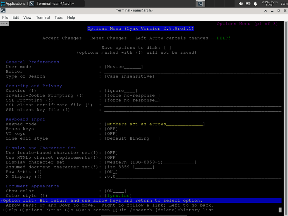Open the Tabs menu

point(58,18)
